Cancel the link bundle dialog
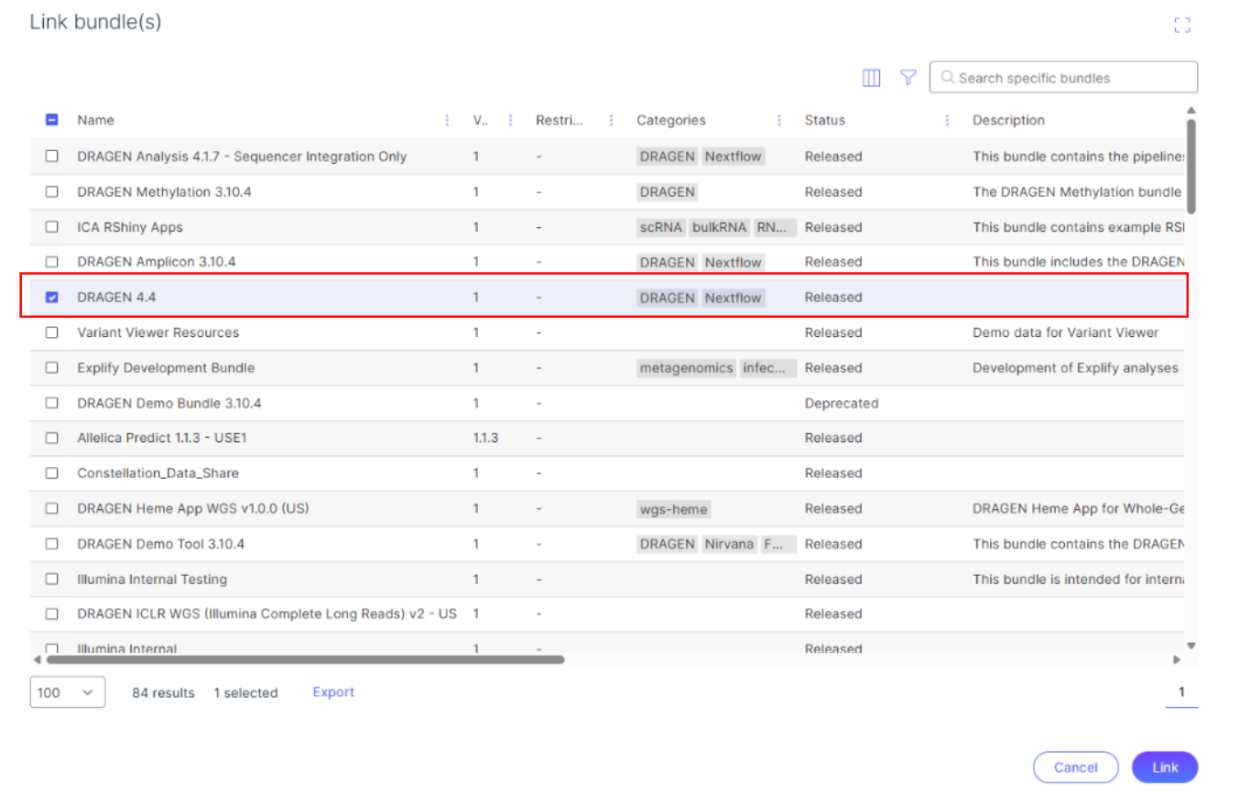The image size is (1250, 803). point(1075,767)
